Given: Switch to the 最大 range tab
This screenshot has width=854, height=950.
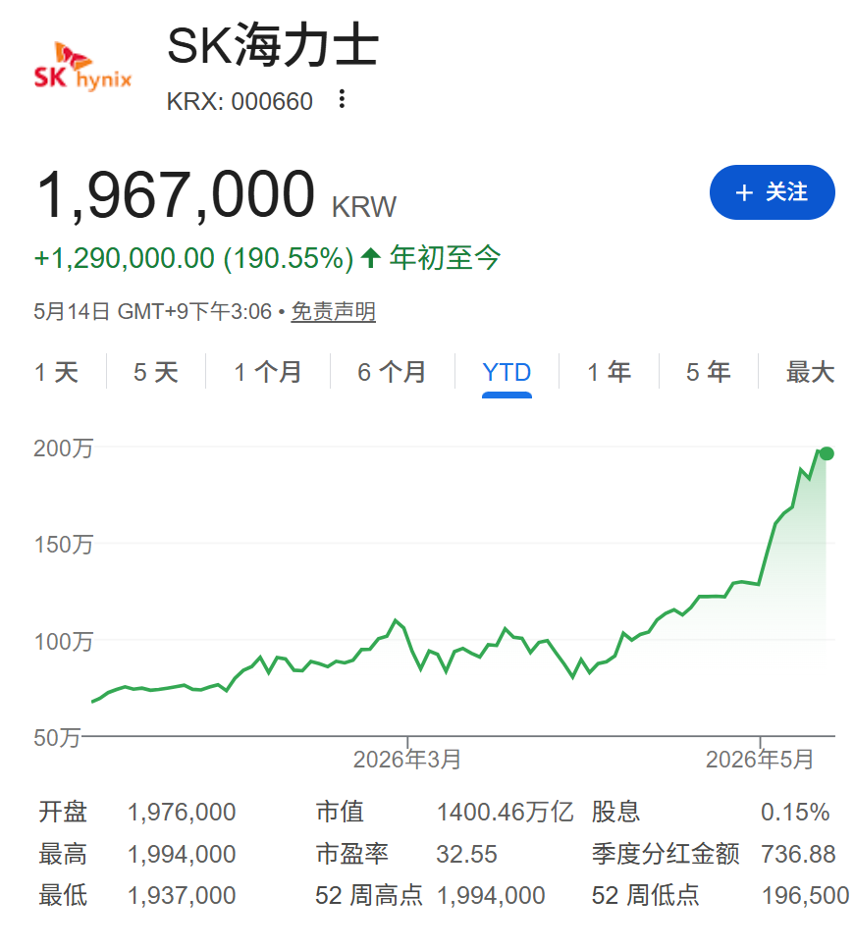Looking at the screenshot, I should pyautogui.click(x=811, y=372).
